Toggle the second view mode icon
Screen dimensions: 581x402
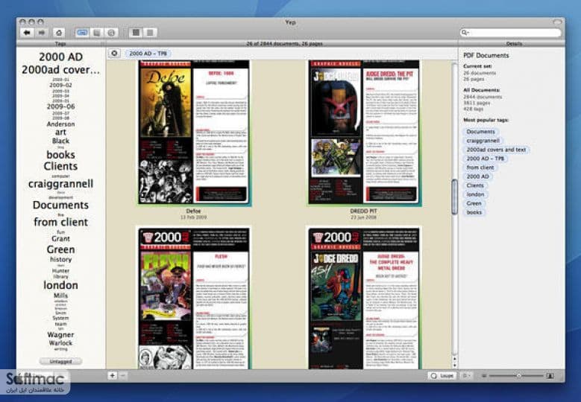tap(97, 33)
